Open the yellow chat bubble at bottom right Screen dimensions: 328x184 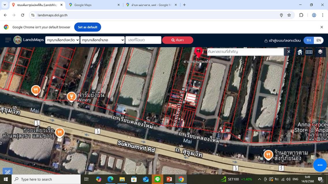pyautogui.click(x=320, y=165)
